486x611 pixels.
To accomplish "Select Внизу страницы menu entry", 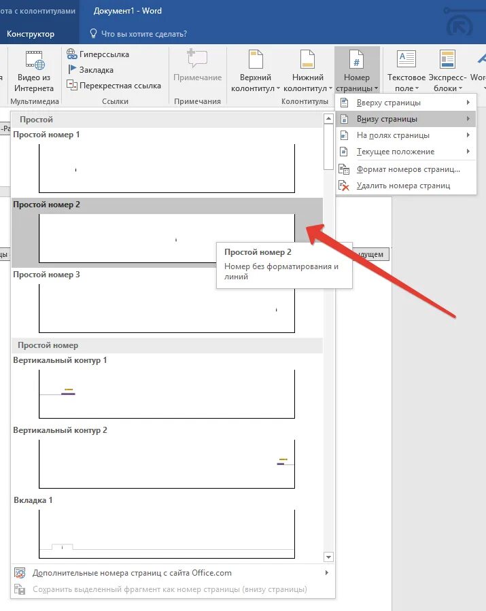I will 406,119.
